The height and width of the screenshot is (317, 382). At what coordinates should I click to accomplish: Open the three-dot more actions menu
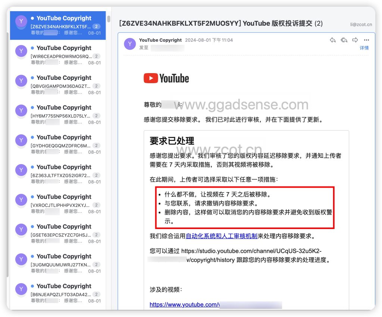[x=366, y=40]
